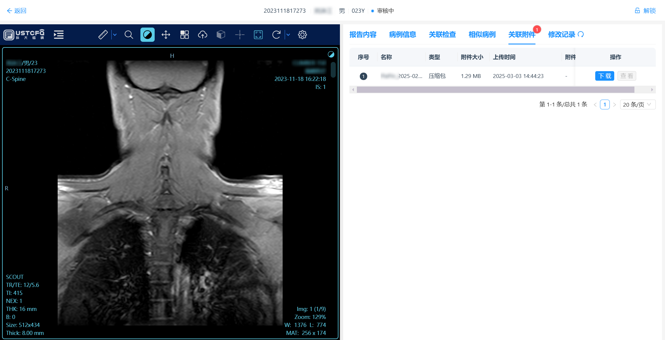Toggle the window/level contrast tool
The image size is (665, 340).
[x=147, y=35]
